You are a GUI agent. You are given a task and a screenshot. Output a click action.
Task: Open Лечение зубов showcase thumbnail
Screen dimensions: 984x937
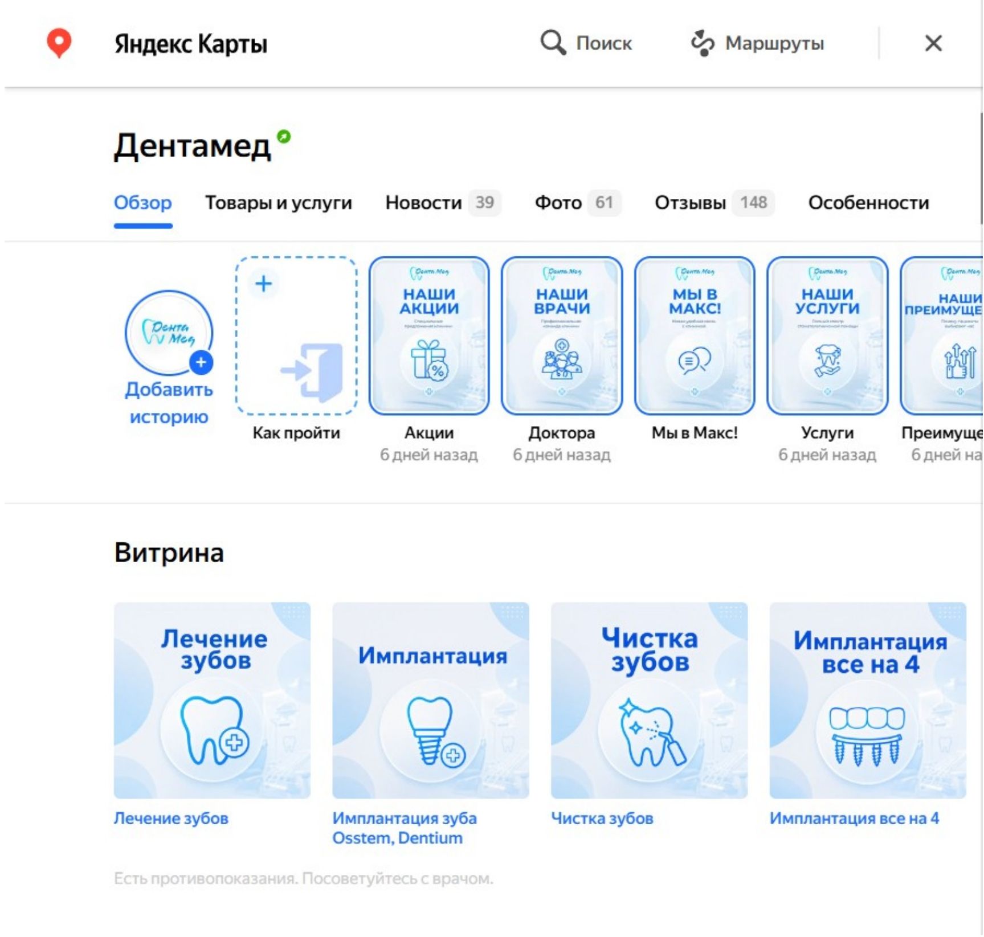pos(212,700)
